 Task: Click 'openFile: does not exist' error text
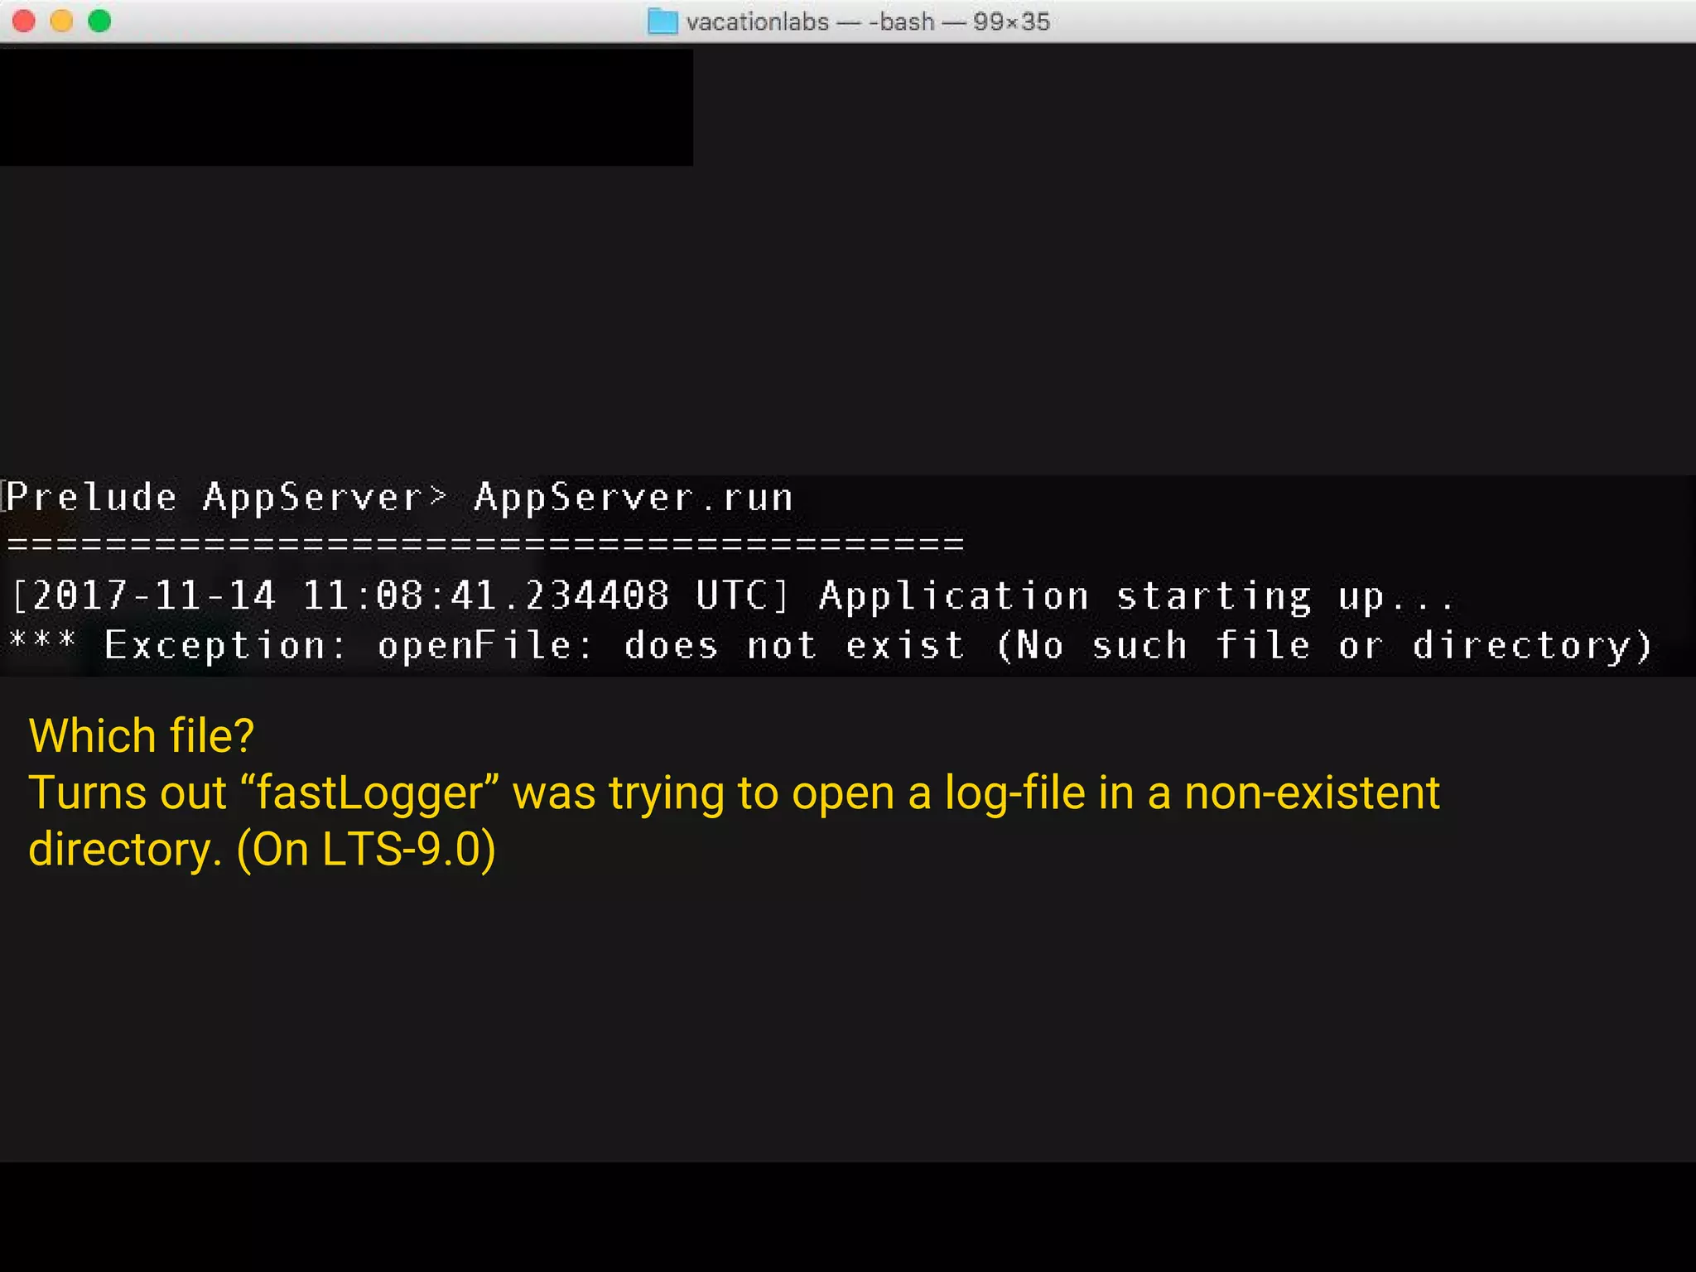click(672, 645)
